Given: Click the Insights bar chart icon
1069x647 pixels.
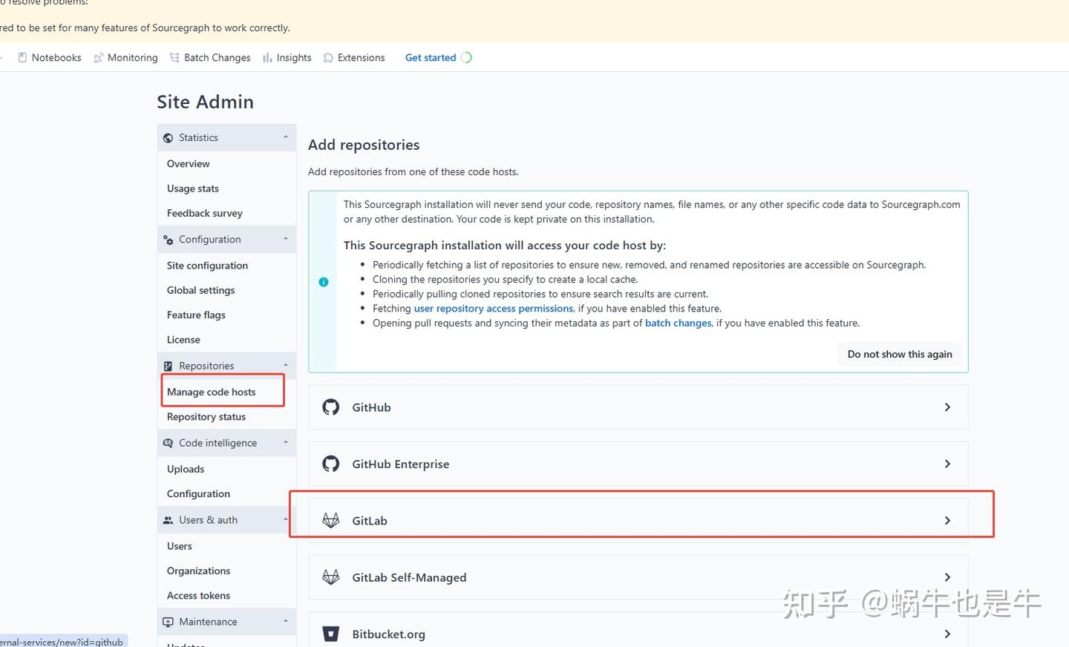Looking at the screenshot, I should pyautogui.click(x=267, y=57).
